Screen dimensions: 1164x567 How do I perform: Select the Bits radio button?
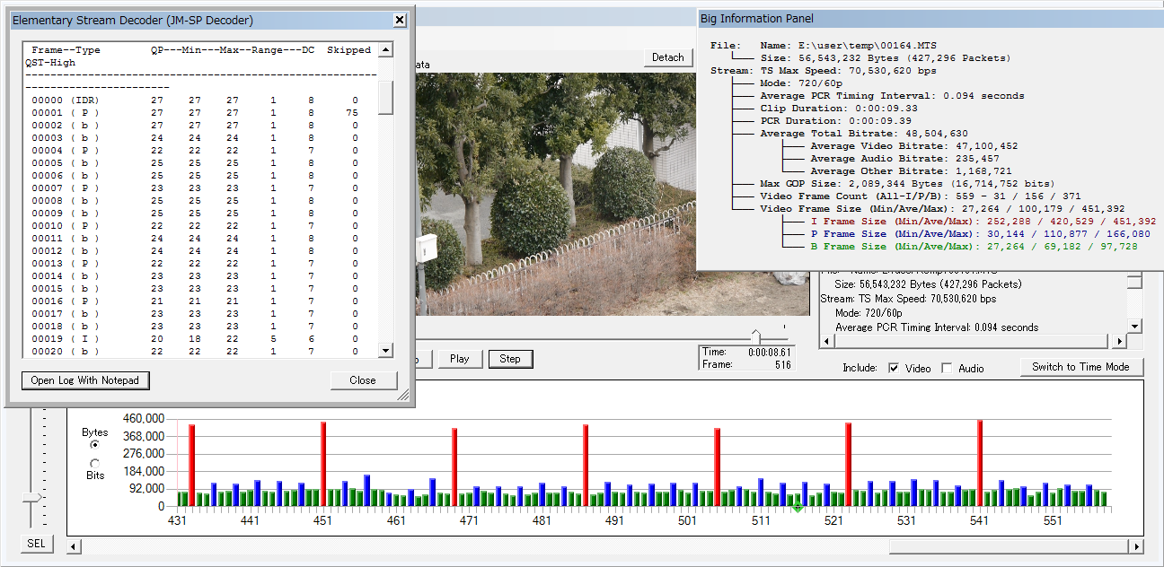coord(95,463)
